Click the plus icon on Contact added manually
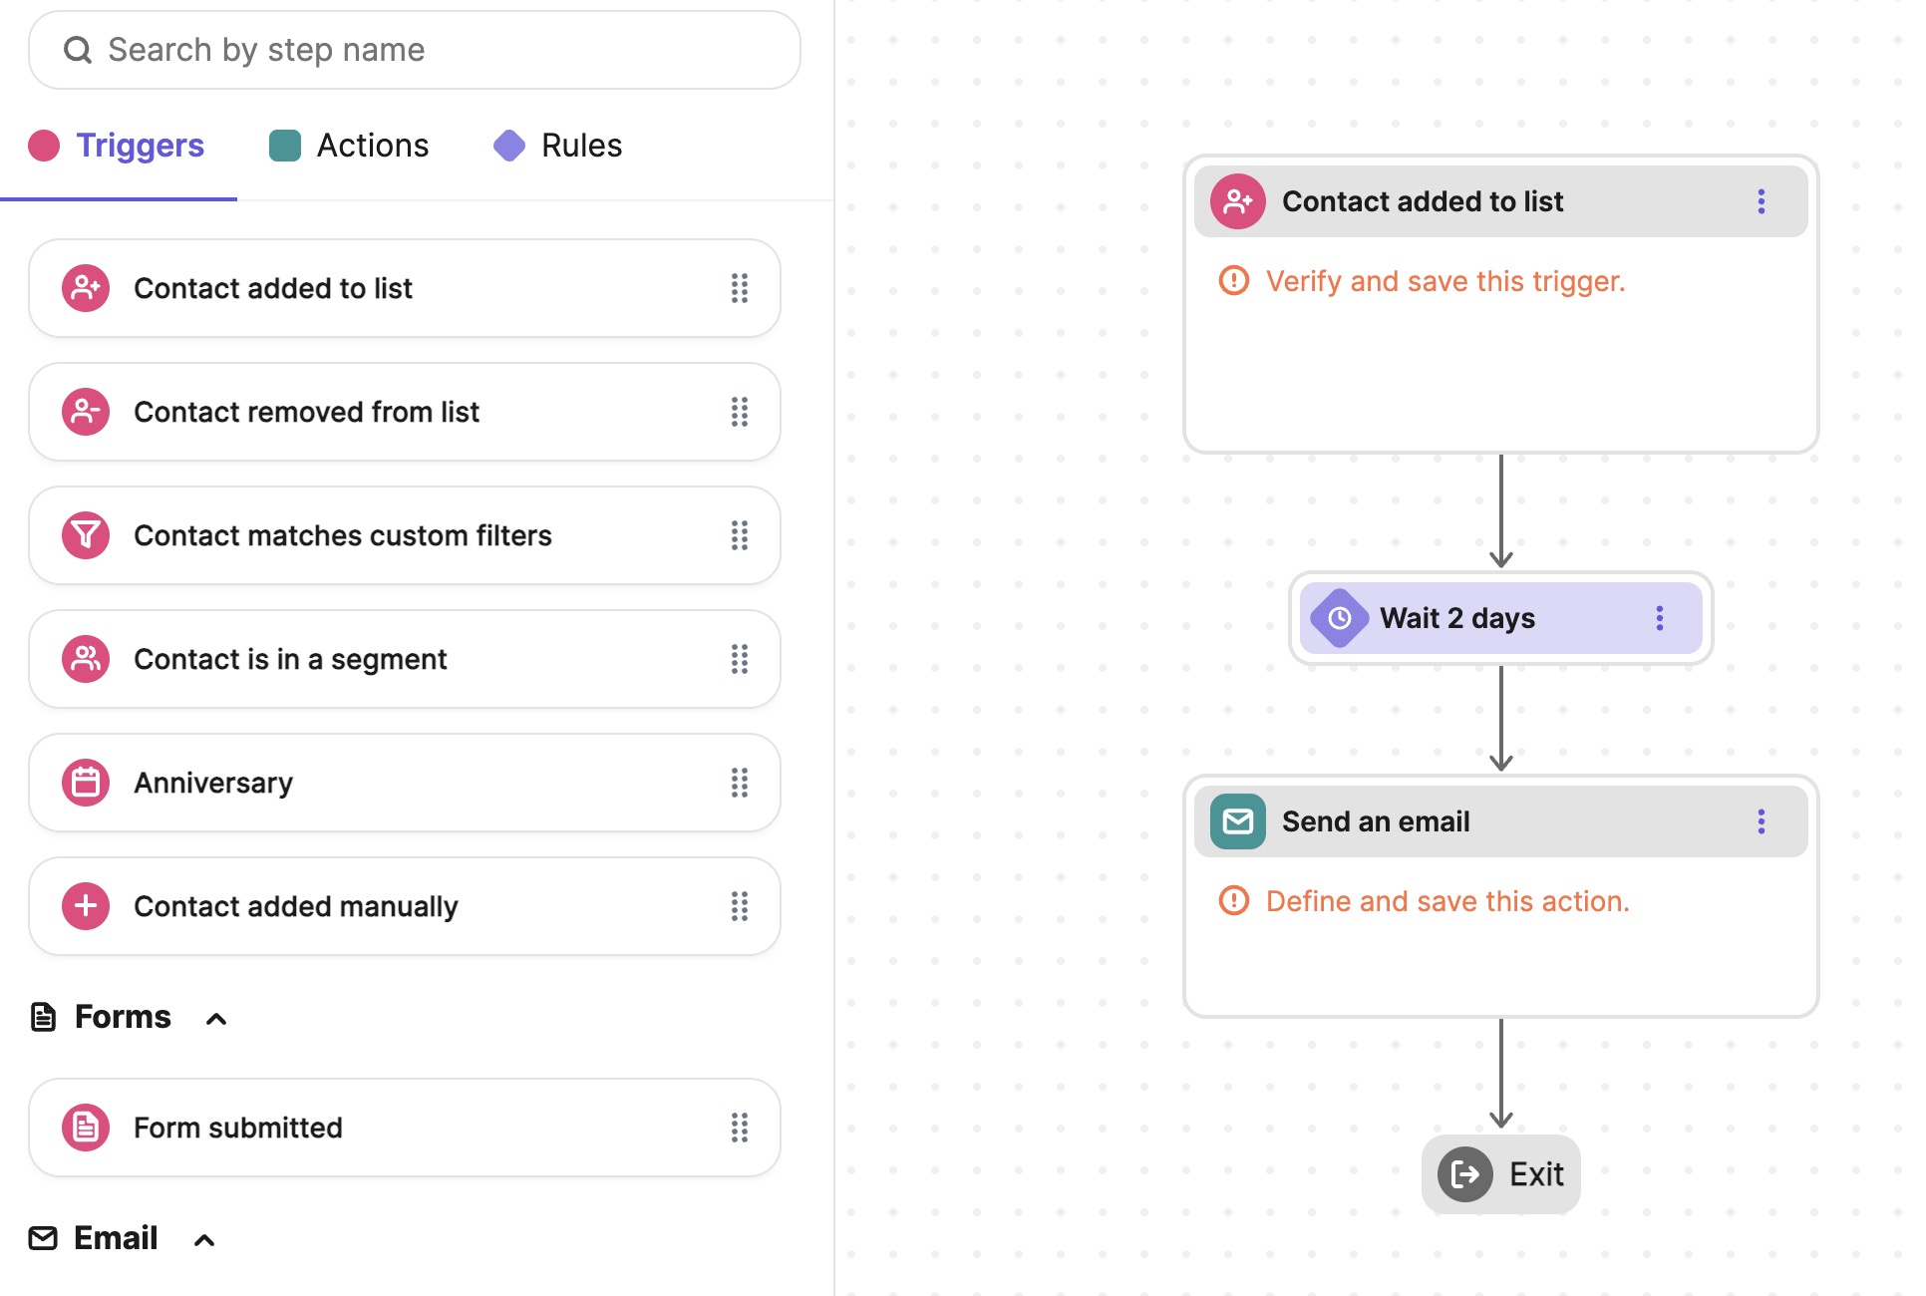The image size is (1926, 1296). tap(86, 906)
